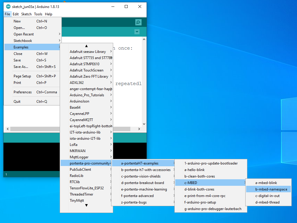Open Page Setup from File menu

tap(33, 76)
